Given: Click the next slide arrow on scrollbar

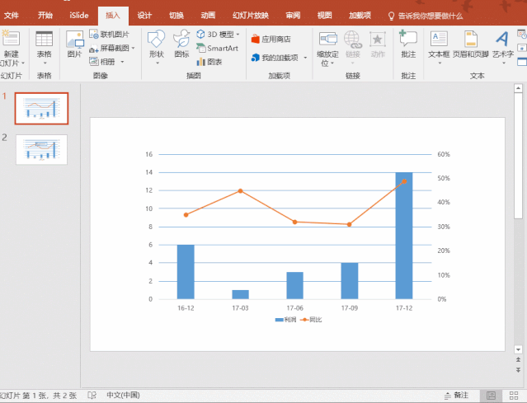Looking at the screenshot, I should point(517,370).
